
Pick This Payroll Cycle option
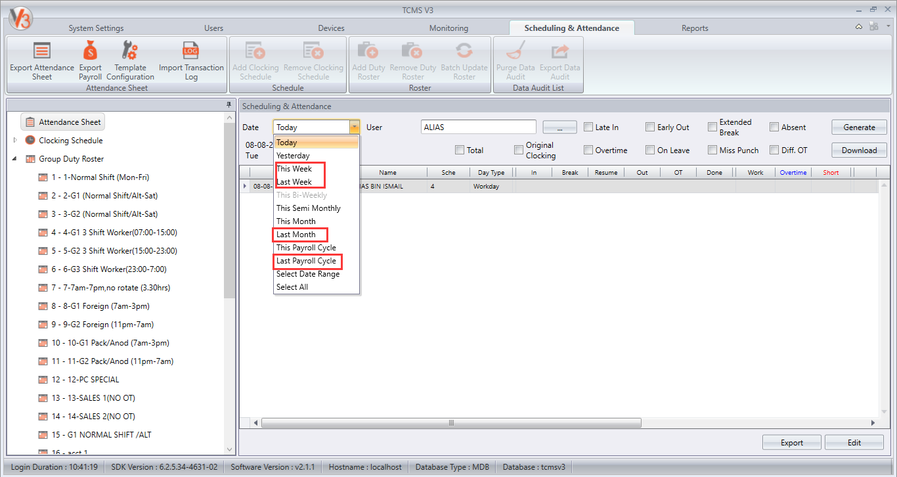317,248
